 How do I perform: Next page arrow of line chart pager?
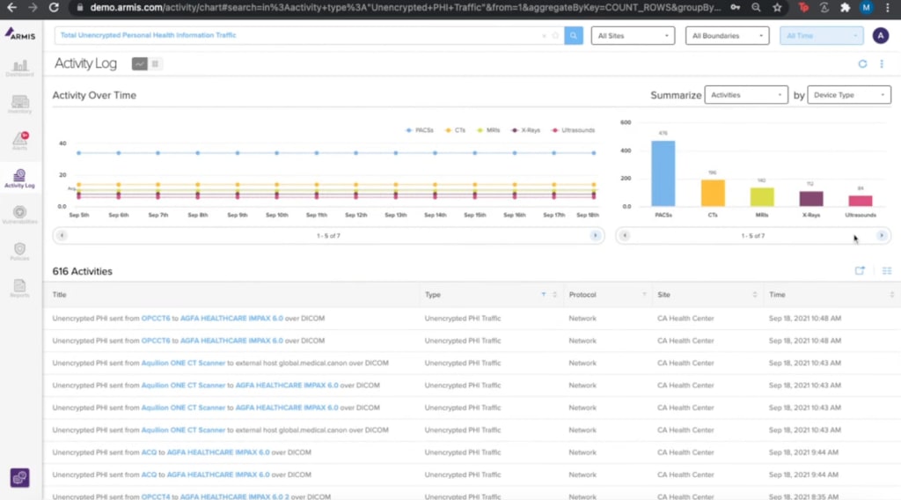point(595,236)
